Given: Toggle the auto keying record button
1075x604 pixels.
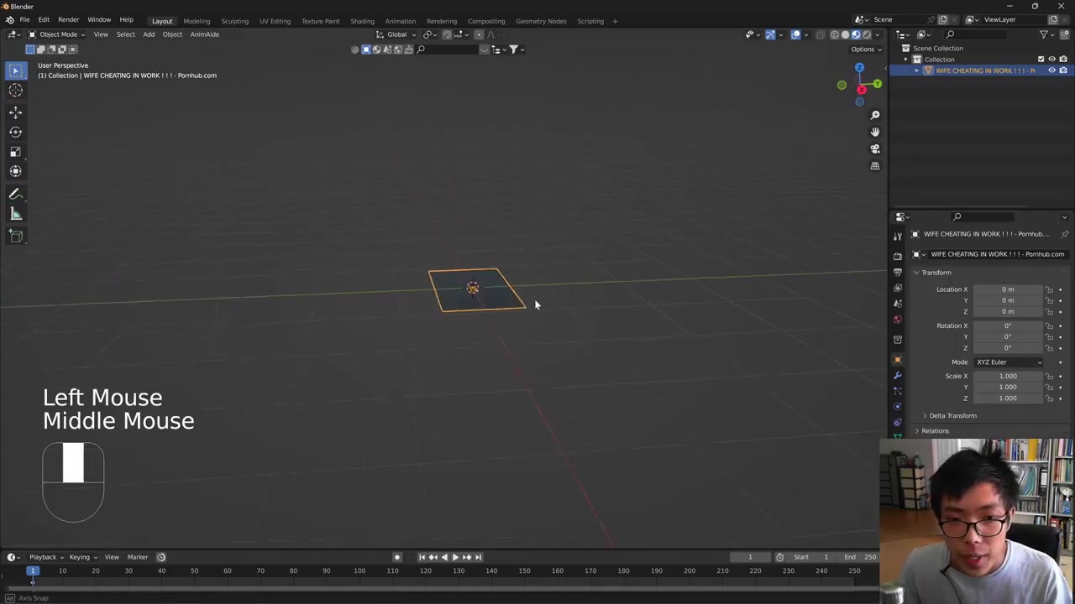Looking at the screenshot, I should coord(397,557).
